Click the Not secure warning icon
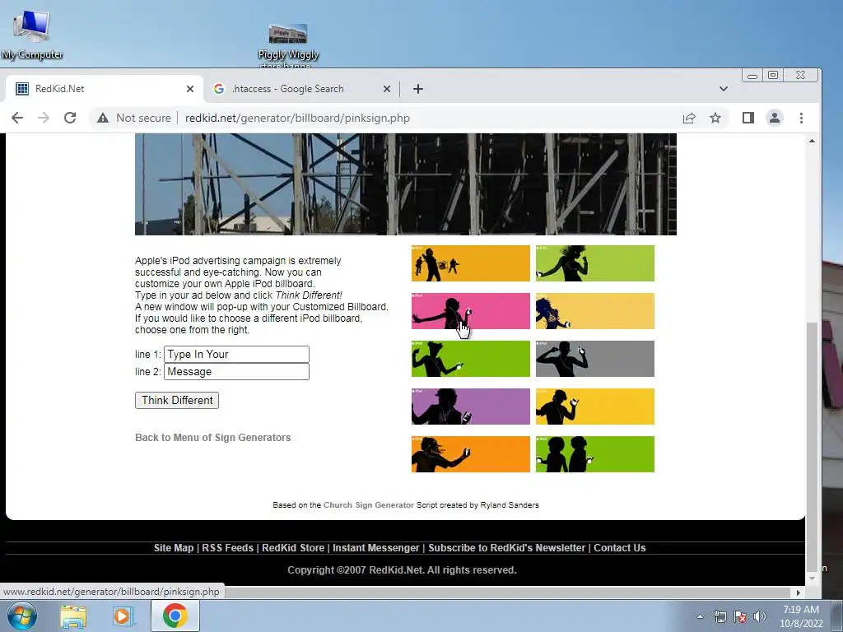This screenshot has width=843, height=632. [x=103, y=118]
